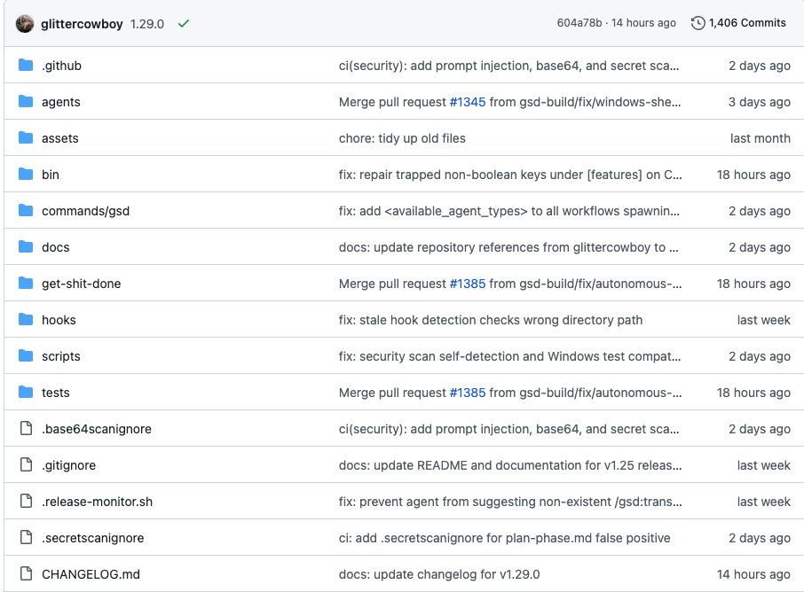Open commit history clock icon
This screenshot has width=804, height=592.
(698, 23)
